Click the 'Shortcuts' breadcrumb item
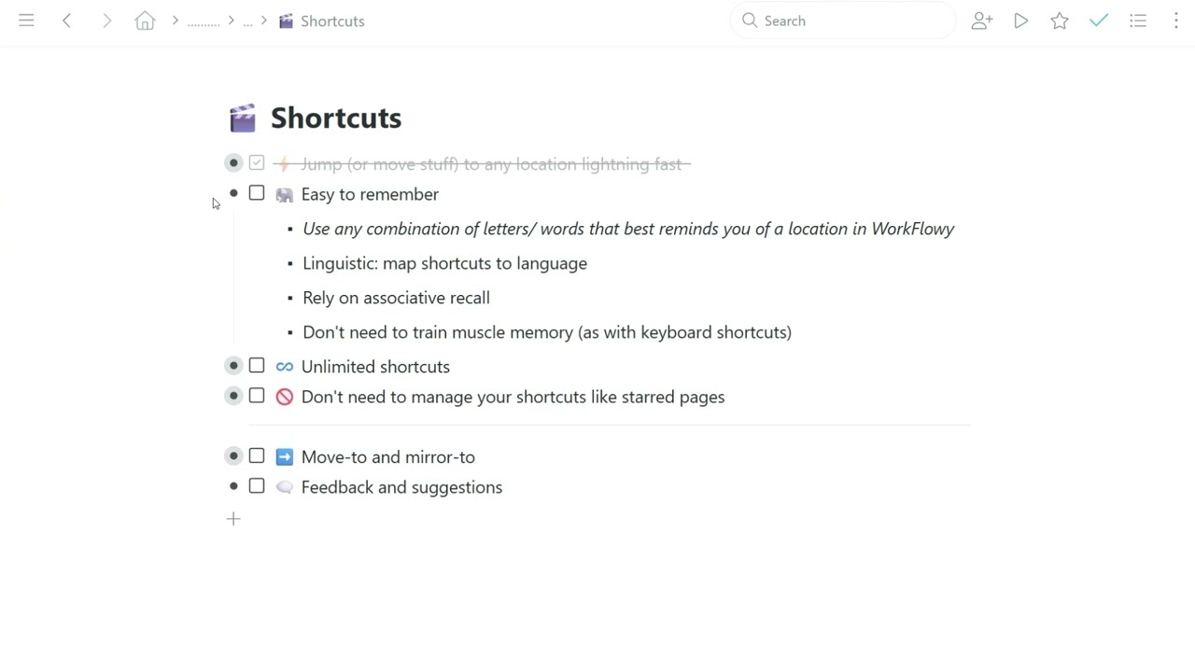The width and height of the screenshot is (1195, 672). (x=331, y=21)
